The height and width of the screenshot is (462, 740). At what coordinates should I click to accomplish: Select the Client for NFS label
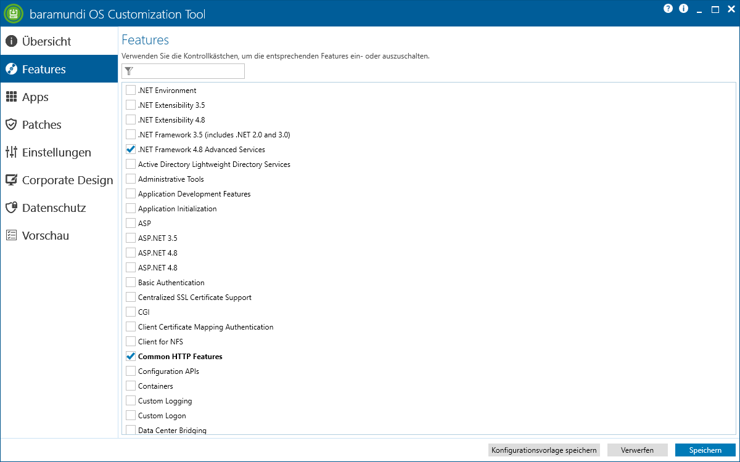pyautogui.click(x=160, y=342)
